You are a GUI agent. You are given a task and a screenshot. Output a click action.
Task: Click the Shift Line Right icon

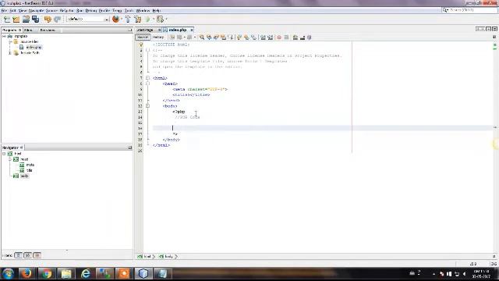(271, 37)
